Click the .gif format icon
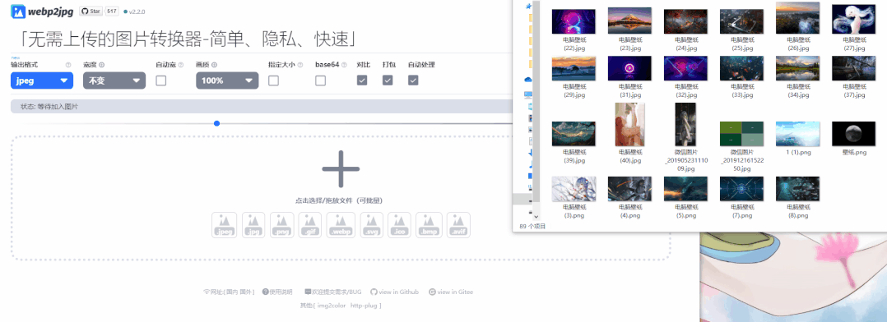Screen dimensions: 887x322 click(310, 225)
